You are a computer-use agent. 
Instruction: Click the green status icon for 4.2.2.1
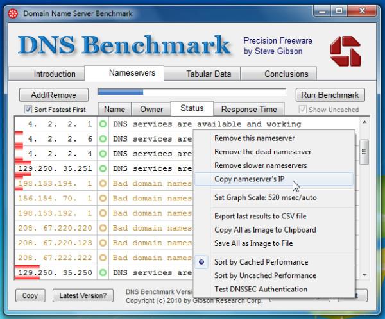click(x=103, y=124)
